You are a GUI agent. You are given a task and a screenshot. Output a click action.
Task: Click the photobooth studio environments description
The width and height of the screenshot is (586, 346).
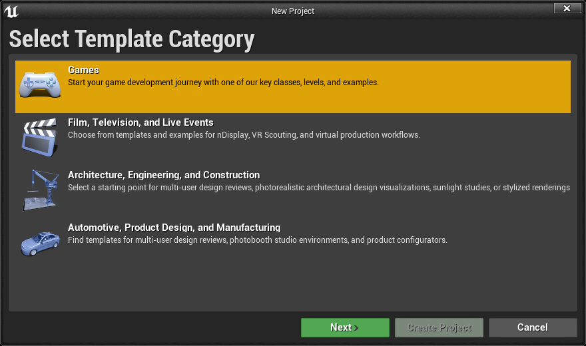258,240
